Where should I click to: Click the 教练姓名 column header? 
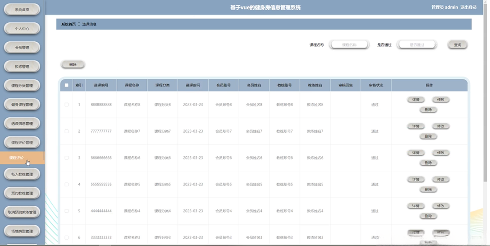pos(315,85)
